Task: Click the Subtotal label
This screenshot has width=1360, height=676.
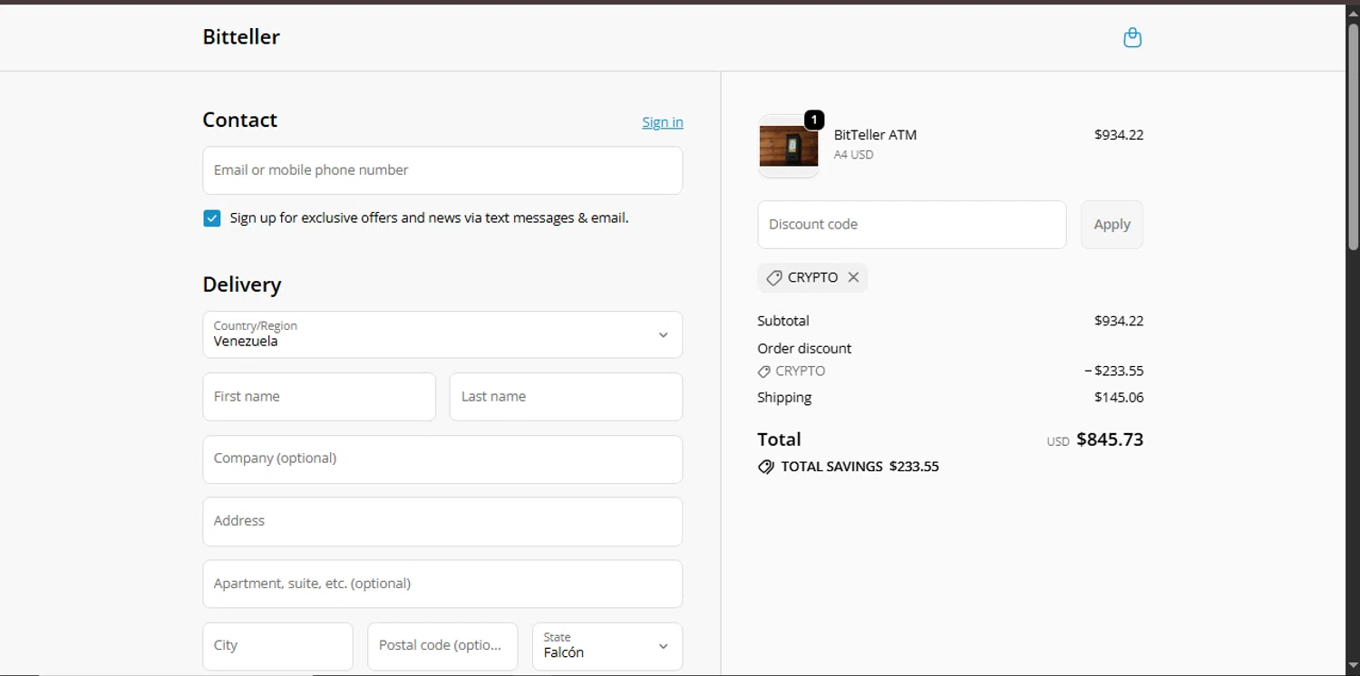Action: pos(783,321)
